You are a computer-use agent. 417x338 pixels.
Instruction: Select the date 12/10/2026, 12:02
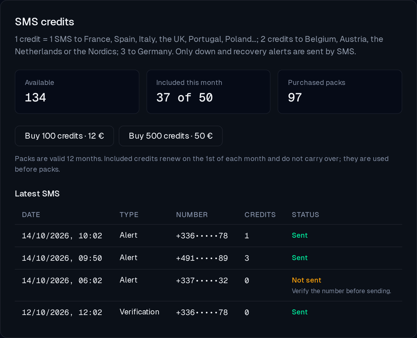pyautogui.click(x=62, y=312)
